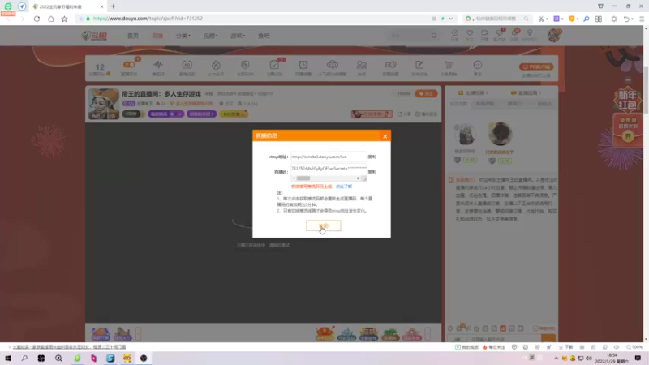
Task: Click the share icon in room header
Action: tap(403, 114)
